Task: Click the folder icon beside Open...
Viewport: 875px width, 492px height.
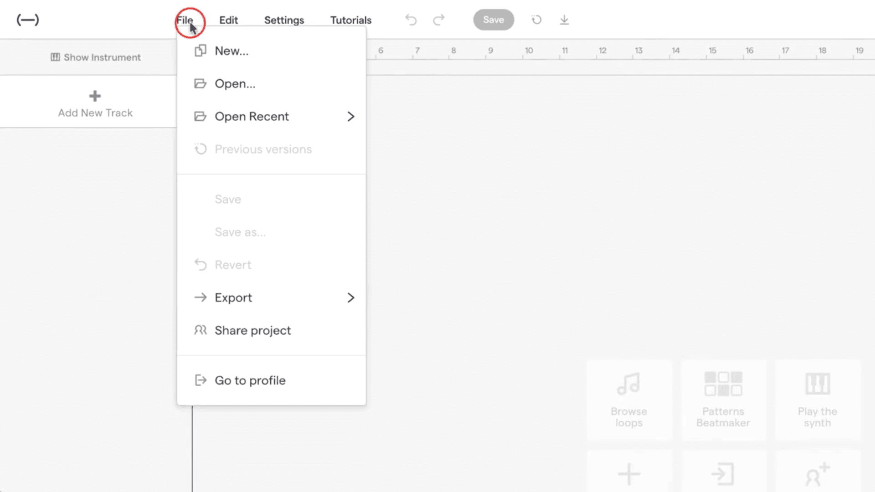Action: point(201,83)
